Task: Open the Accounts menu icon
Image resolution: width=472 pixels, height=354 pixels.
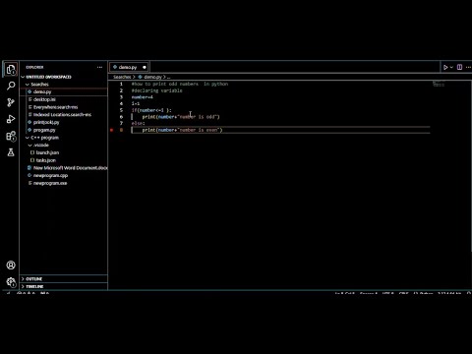Action: pyautogui.click(x=11, y=265)
